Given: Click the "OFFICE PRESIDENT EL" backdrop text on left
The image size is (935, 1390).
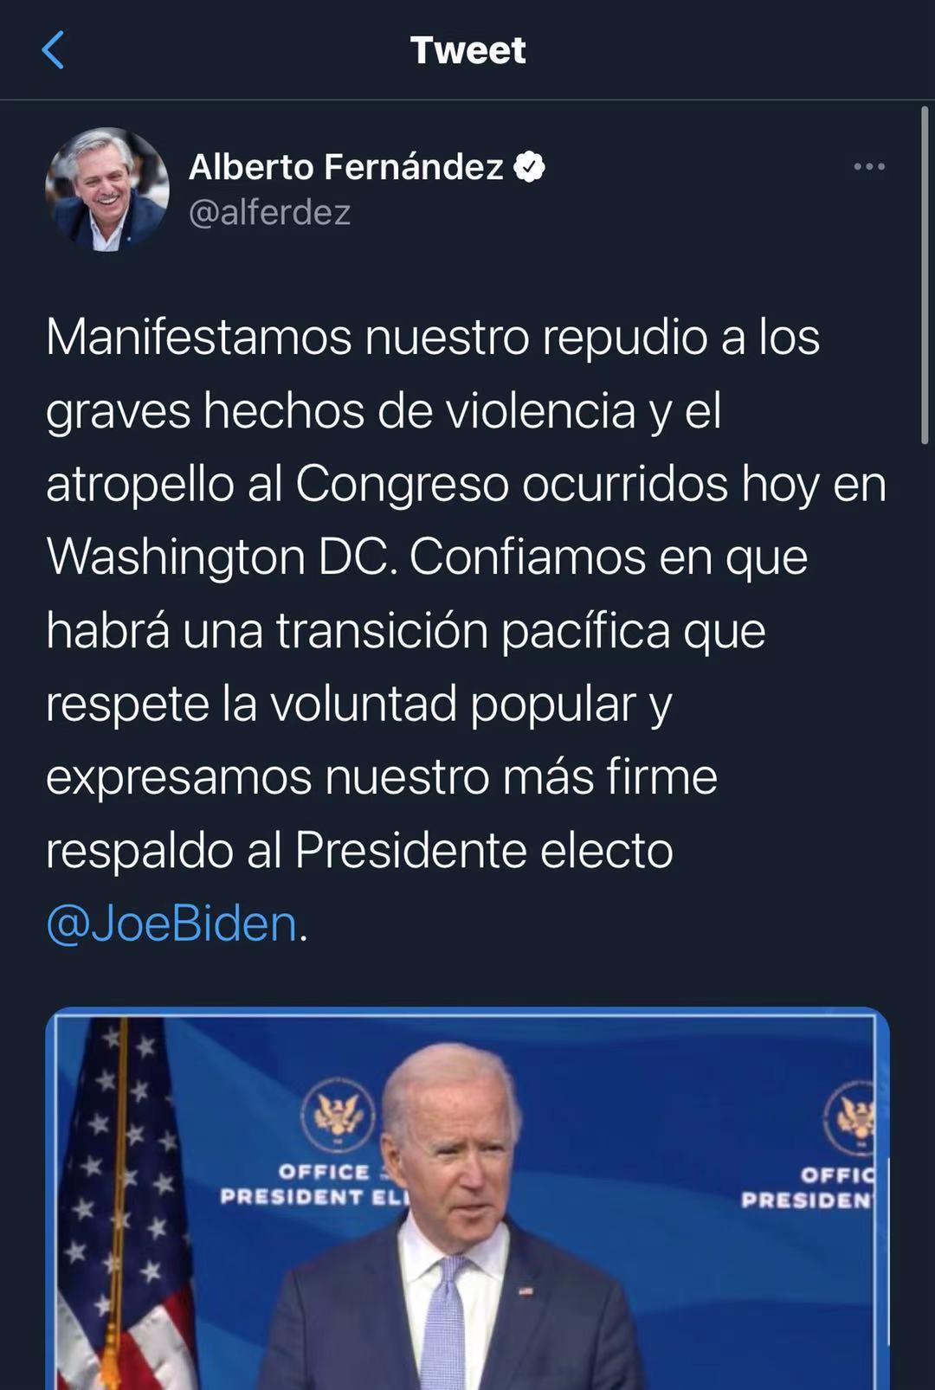Looking at the screenshot, I should [315, 1185].
